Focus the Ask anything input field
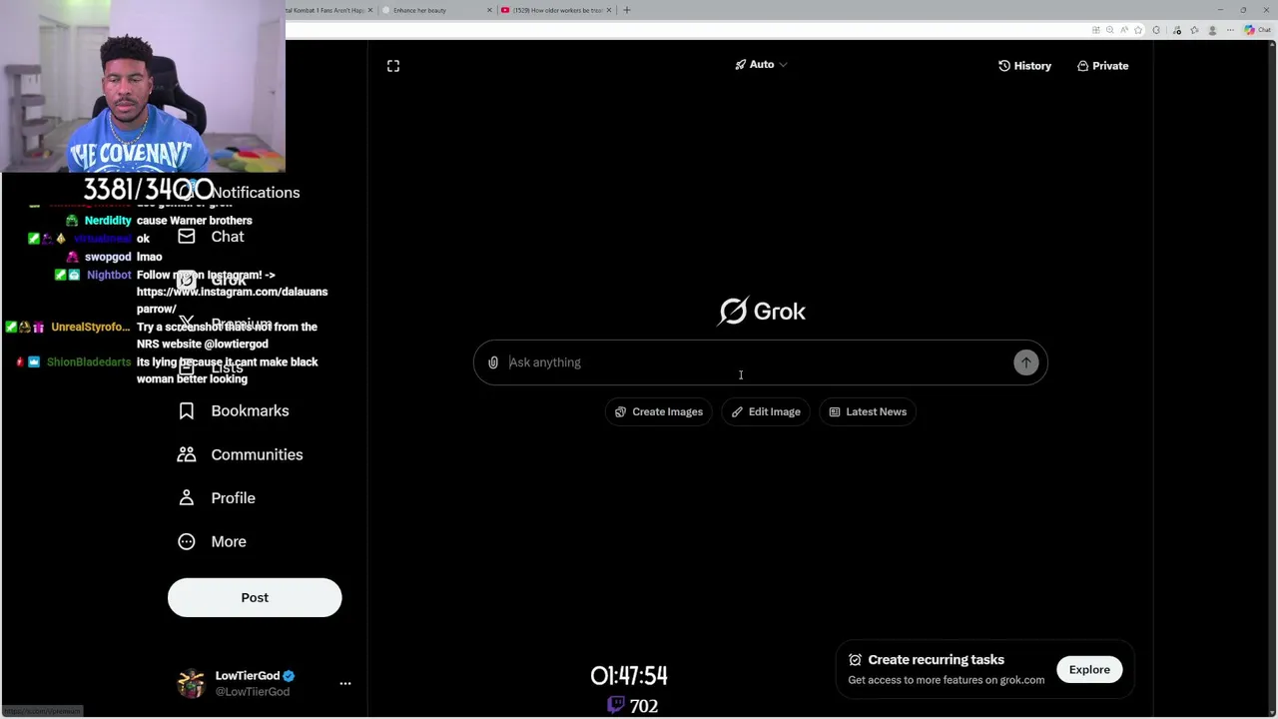The image size is (1278, 719). (759, 362)
